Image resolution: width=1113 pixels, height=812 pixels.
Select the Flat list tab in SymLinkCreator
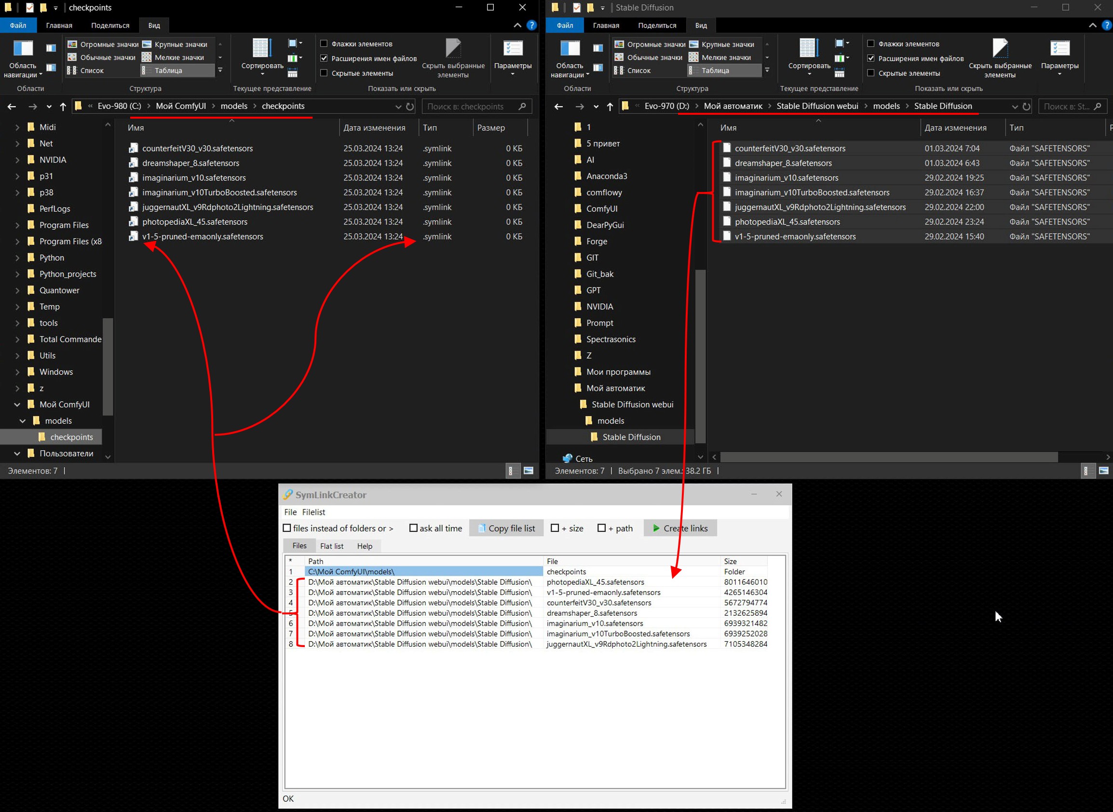332,546
